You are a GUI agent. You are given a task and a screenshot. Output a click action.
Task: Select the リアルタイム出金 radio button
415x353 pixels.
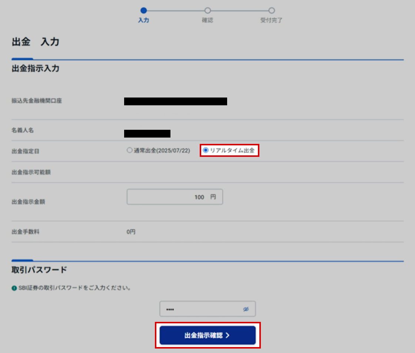(206, 151)
